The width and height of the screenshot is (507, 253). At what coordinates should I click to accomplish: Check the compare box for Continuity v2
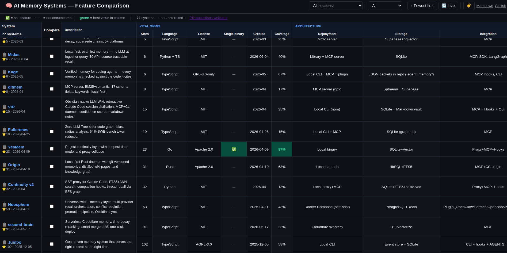(x=52, y=187)
